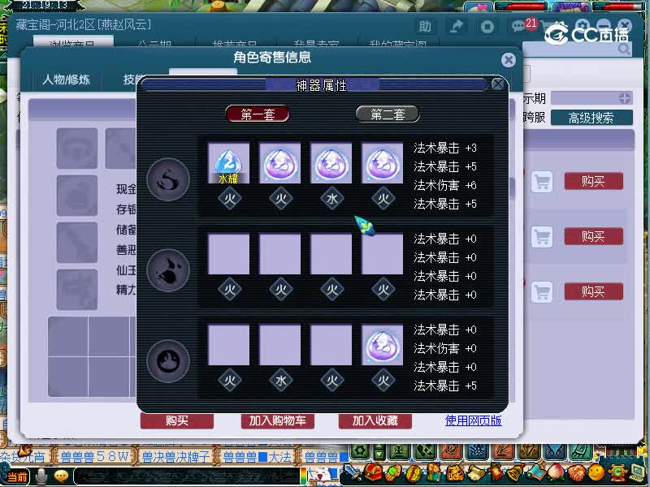Click first empty slot in middle row

pos(228,254)
